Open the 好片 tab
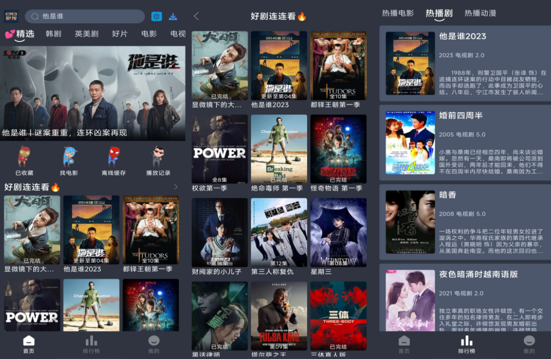The height and width of the screenshot is (359, 551). 119,34
